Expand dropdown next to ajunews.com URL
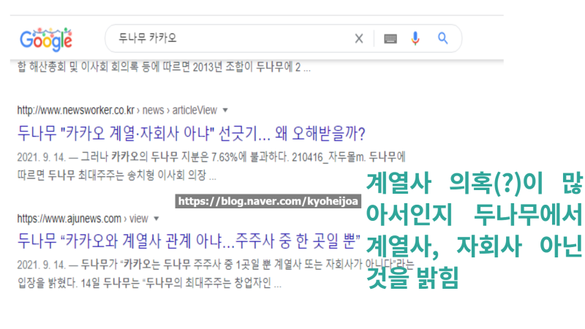Image resolution: width=585 pixels, height=329 pixels. (156, 219)
